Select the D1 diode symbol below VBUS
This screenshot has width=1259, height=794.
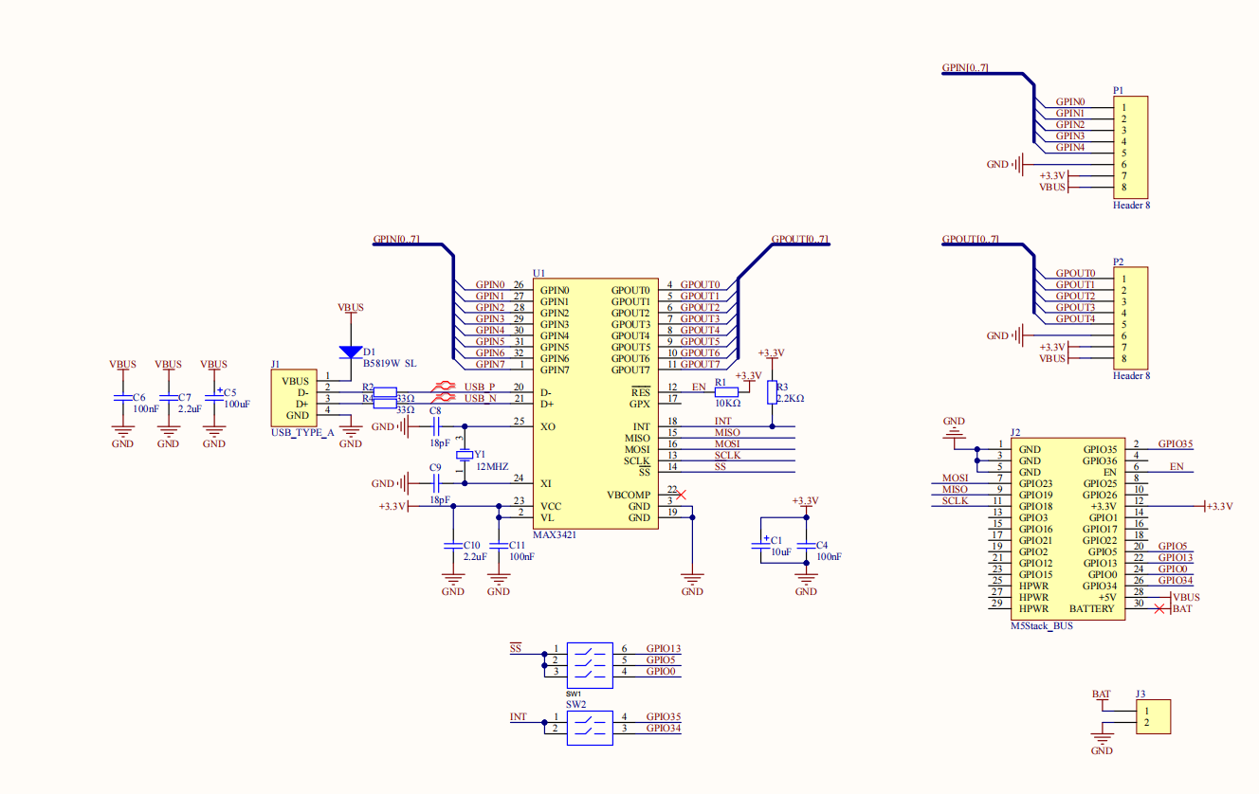pos(351,352)
